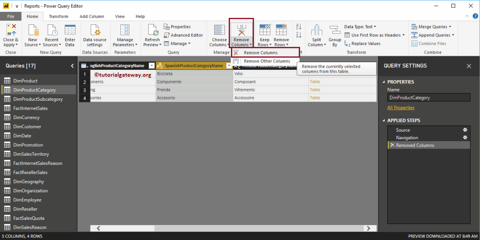Screen dimensions: 480x240
Task: Open the All Properties link
Action: click(x=401, y=108)
